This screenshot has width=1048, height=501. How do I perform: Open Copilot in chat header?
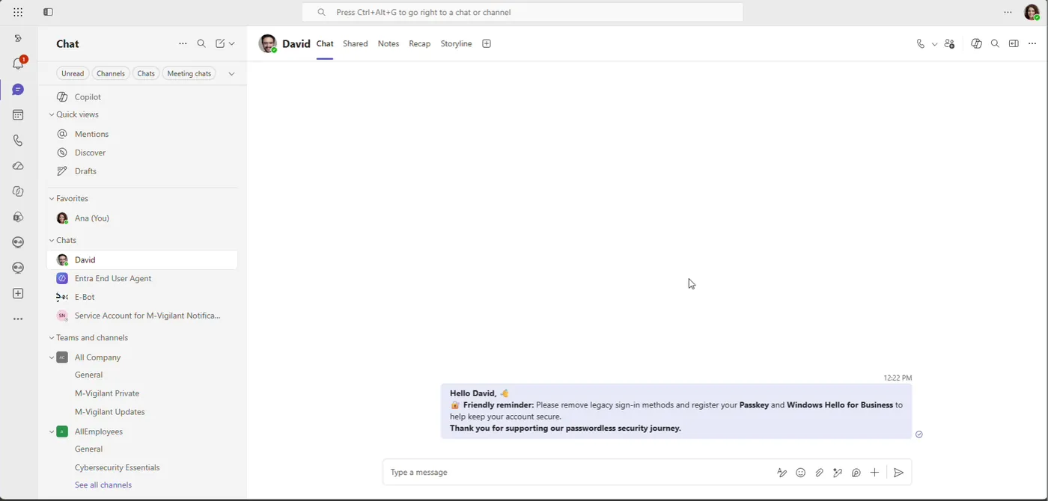(x=976, y=44)
